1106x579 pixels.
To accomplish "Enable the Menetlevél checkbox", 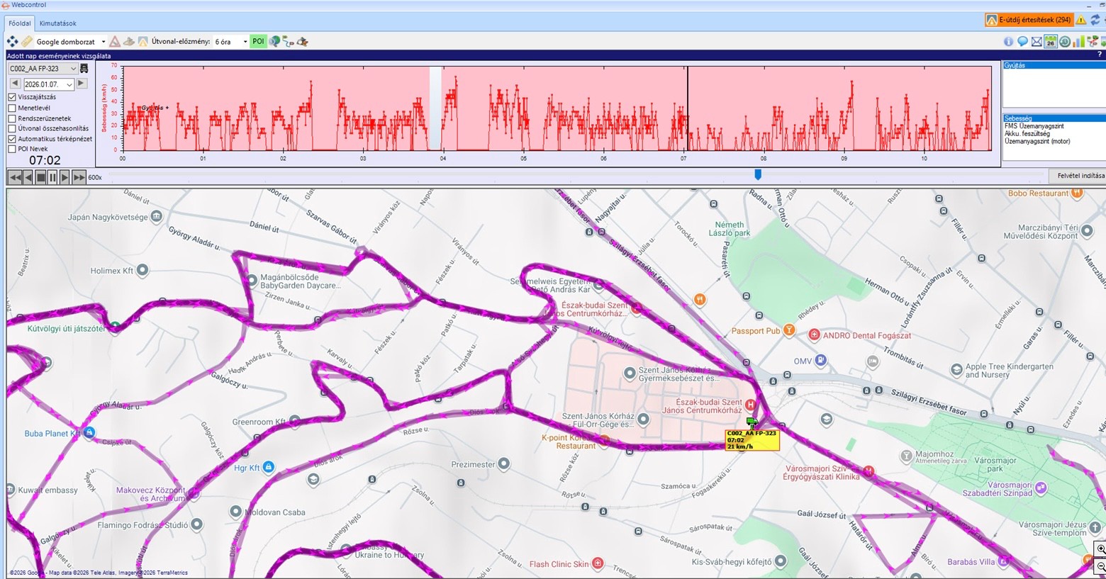I will click(x=12, y=108).
